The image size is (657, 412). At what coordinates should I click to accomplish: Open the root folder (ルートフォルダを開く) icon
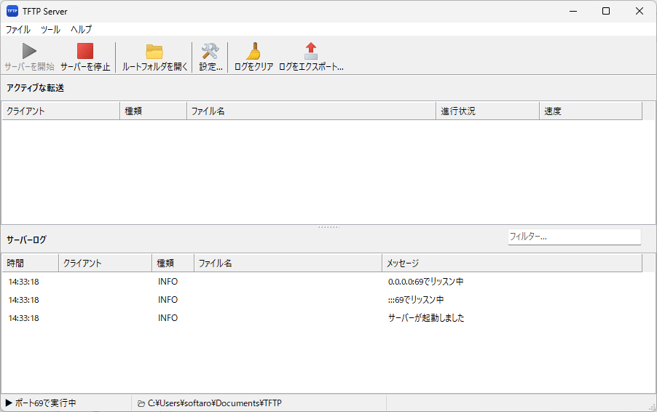(x=154, y=52)
